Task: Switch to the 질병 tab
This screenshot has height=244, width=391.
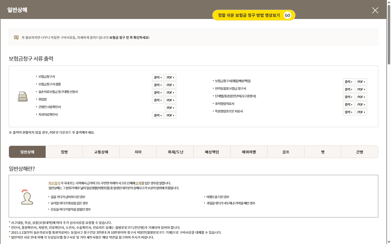Action: tap(64, 152)
